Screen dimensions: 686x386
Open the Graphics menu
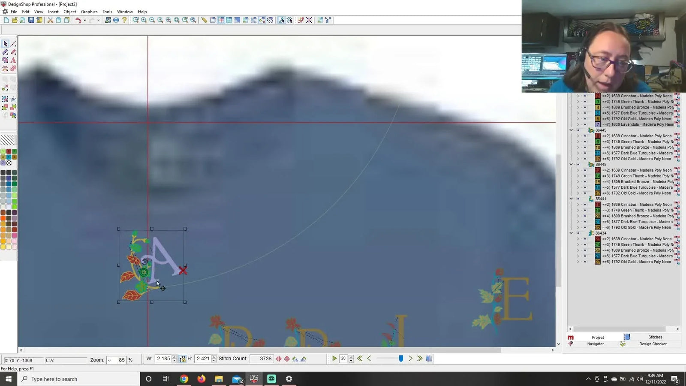click(89, 12)
